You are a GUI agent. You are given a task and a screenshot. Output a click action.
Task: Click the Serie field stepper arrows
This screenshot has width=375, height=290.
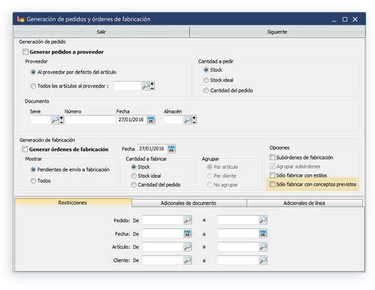click(x=61, y=120)
